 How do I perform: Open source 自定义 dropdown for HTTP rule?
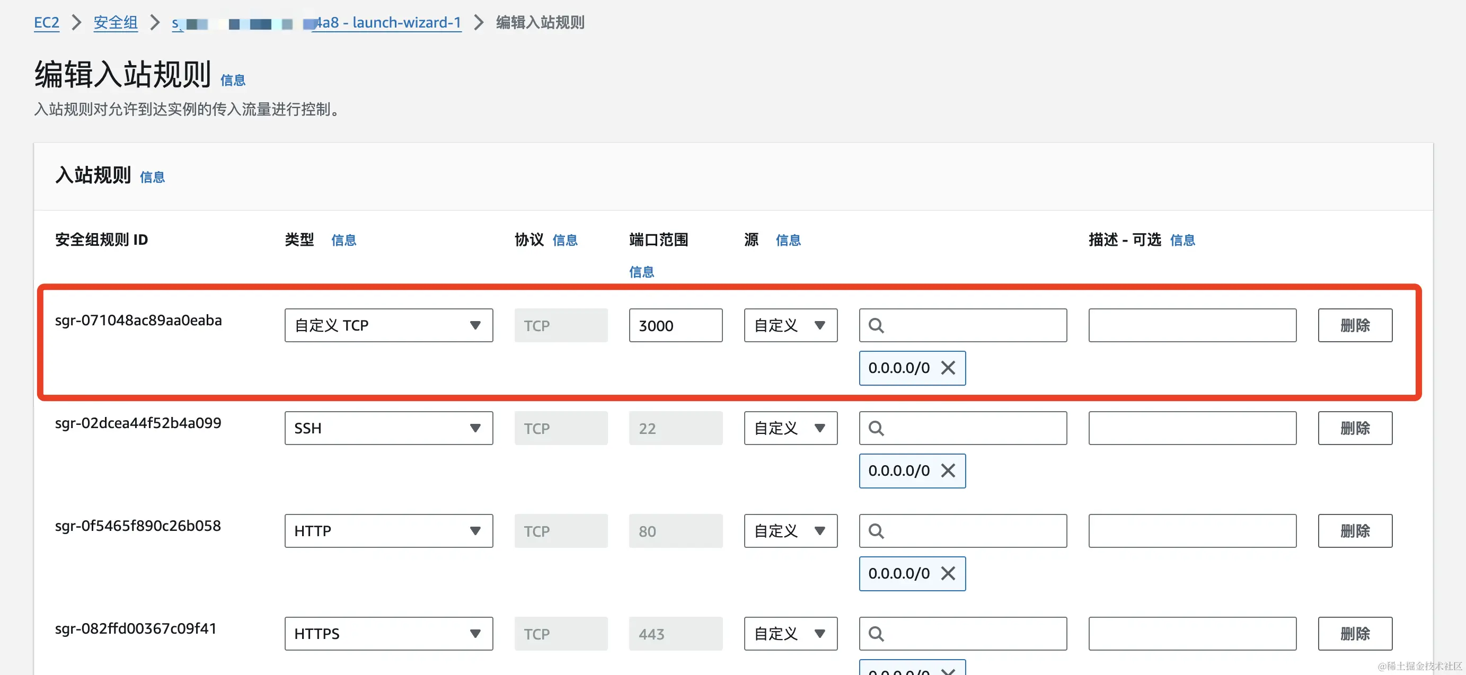pos(790,531)
